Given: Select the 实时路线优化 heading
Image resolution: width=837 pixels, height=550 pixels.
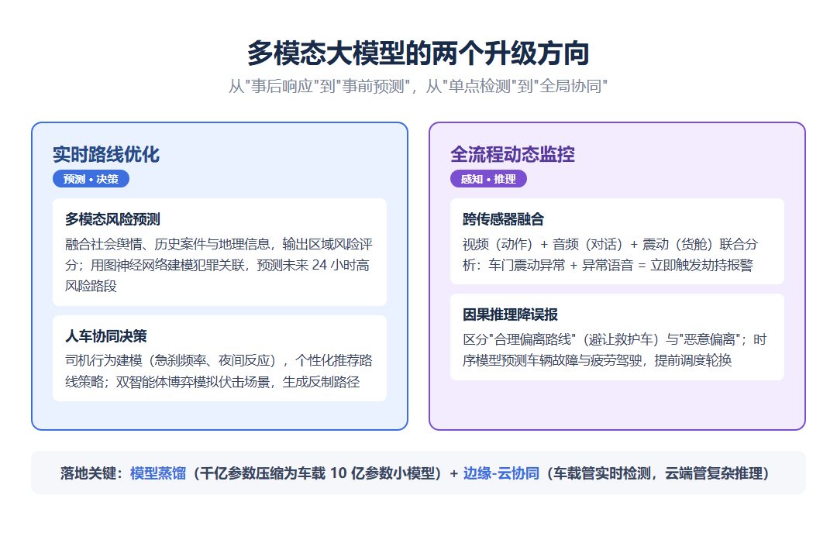Looking at the screenshot, I should click(105, 154).
